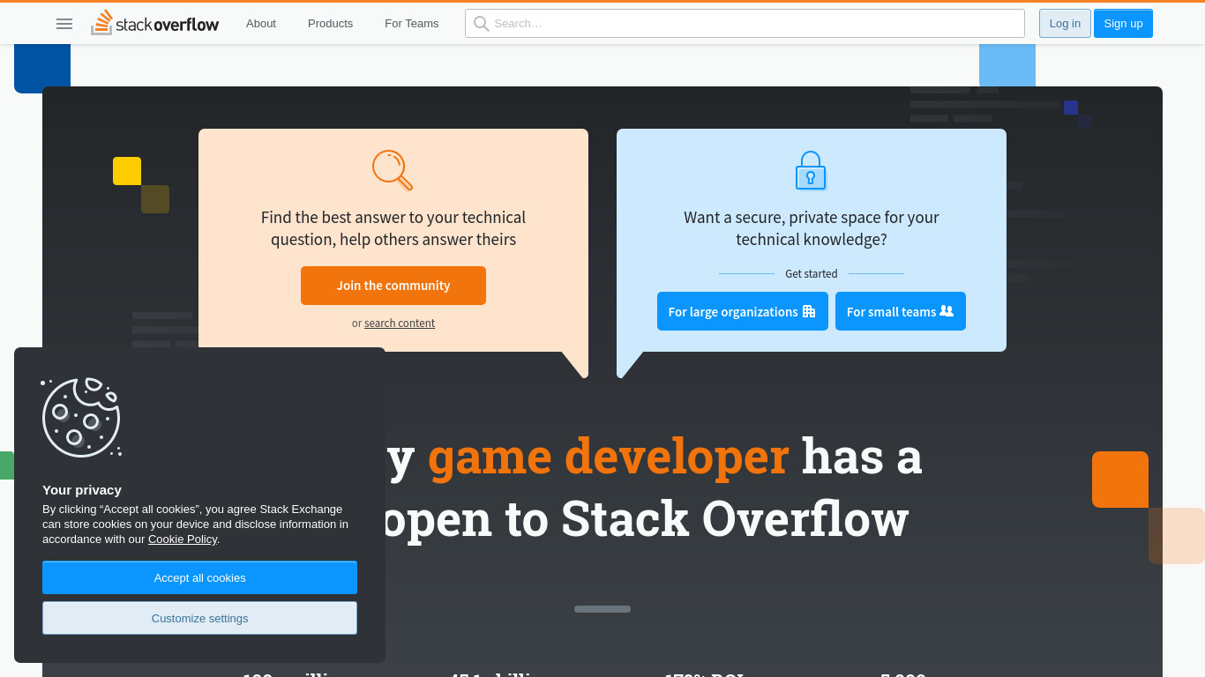This screenshot has width=1205, height=677.
Task: Open the For Teams menu item
Action: [411, 24]
